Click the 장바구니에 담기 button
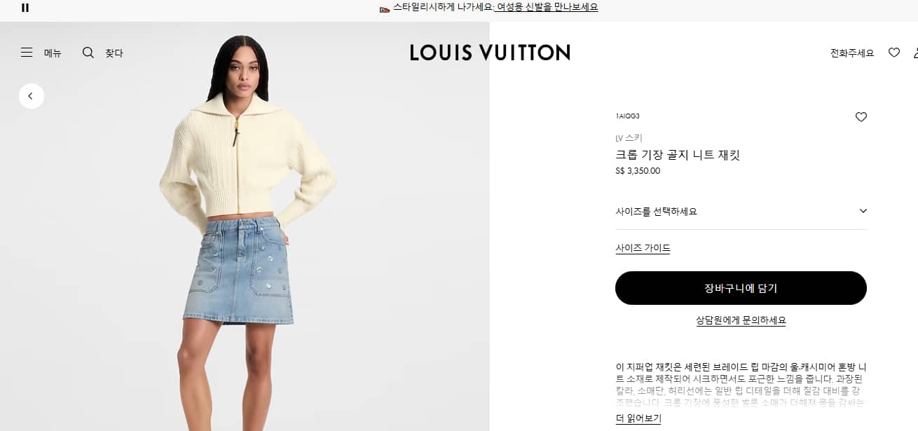The height and width of the screenshot is (431, 918). [741, 288]
